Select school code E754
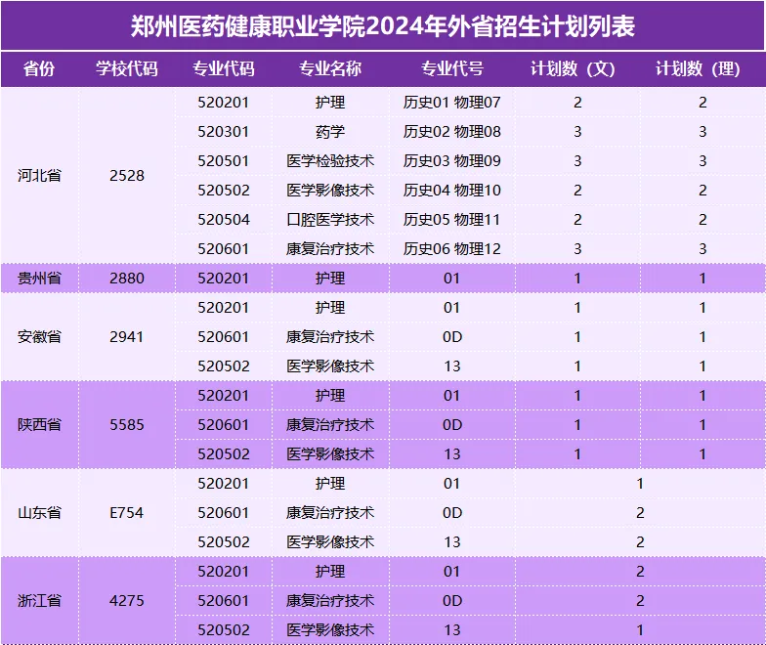The height and width of the screenshot is (645, 766). pyautogui.click(x=127, y=512)
